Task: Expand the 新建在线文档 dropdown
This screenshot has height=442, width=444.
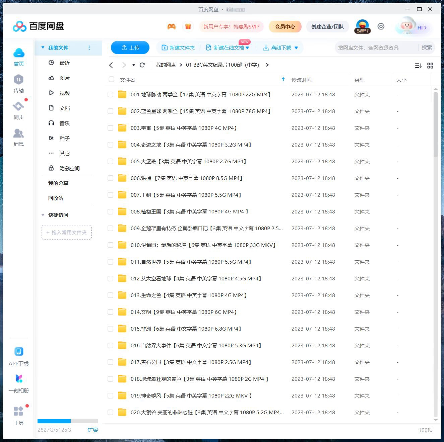Action: pos(247,48)
